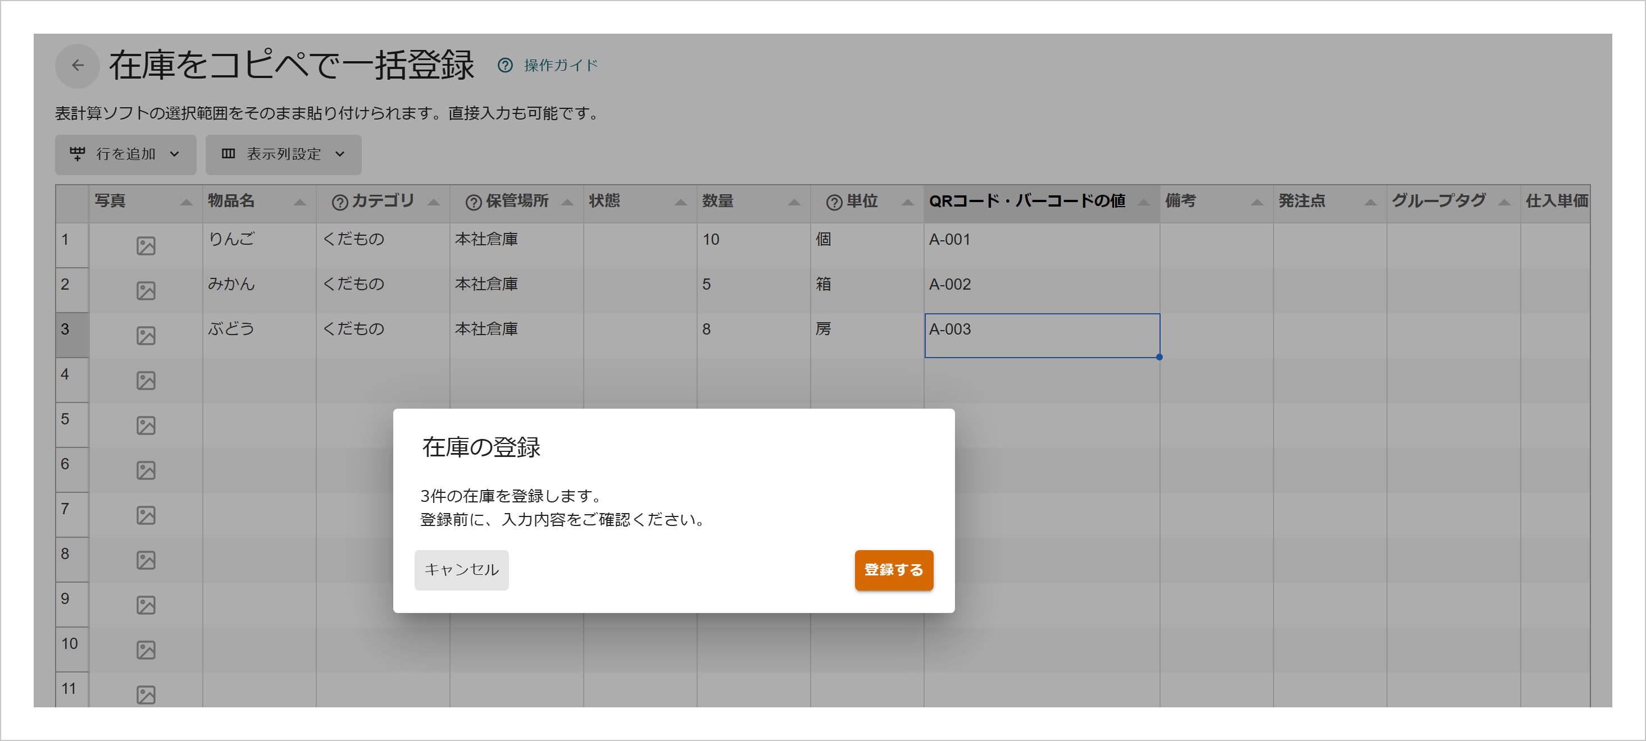Click the help icon next to カテゴリ
The image size is (1646, 741).
coord(340,202)
